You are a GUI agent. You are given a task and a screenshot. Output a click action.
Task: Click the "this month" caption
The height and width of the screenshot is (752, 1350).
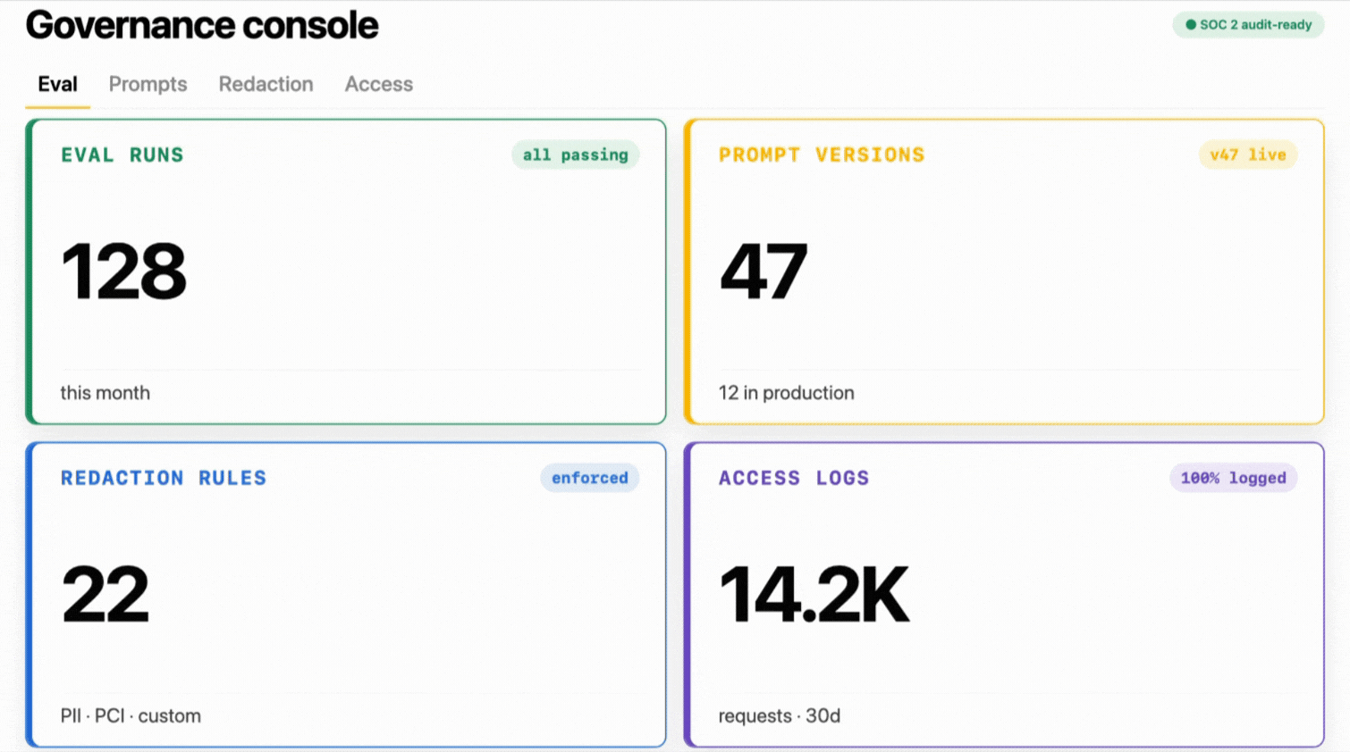[105, 393]
